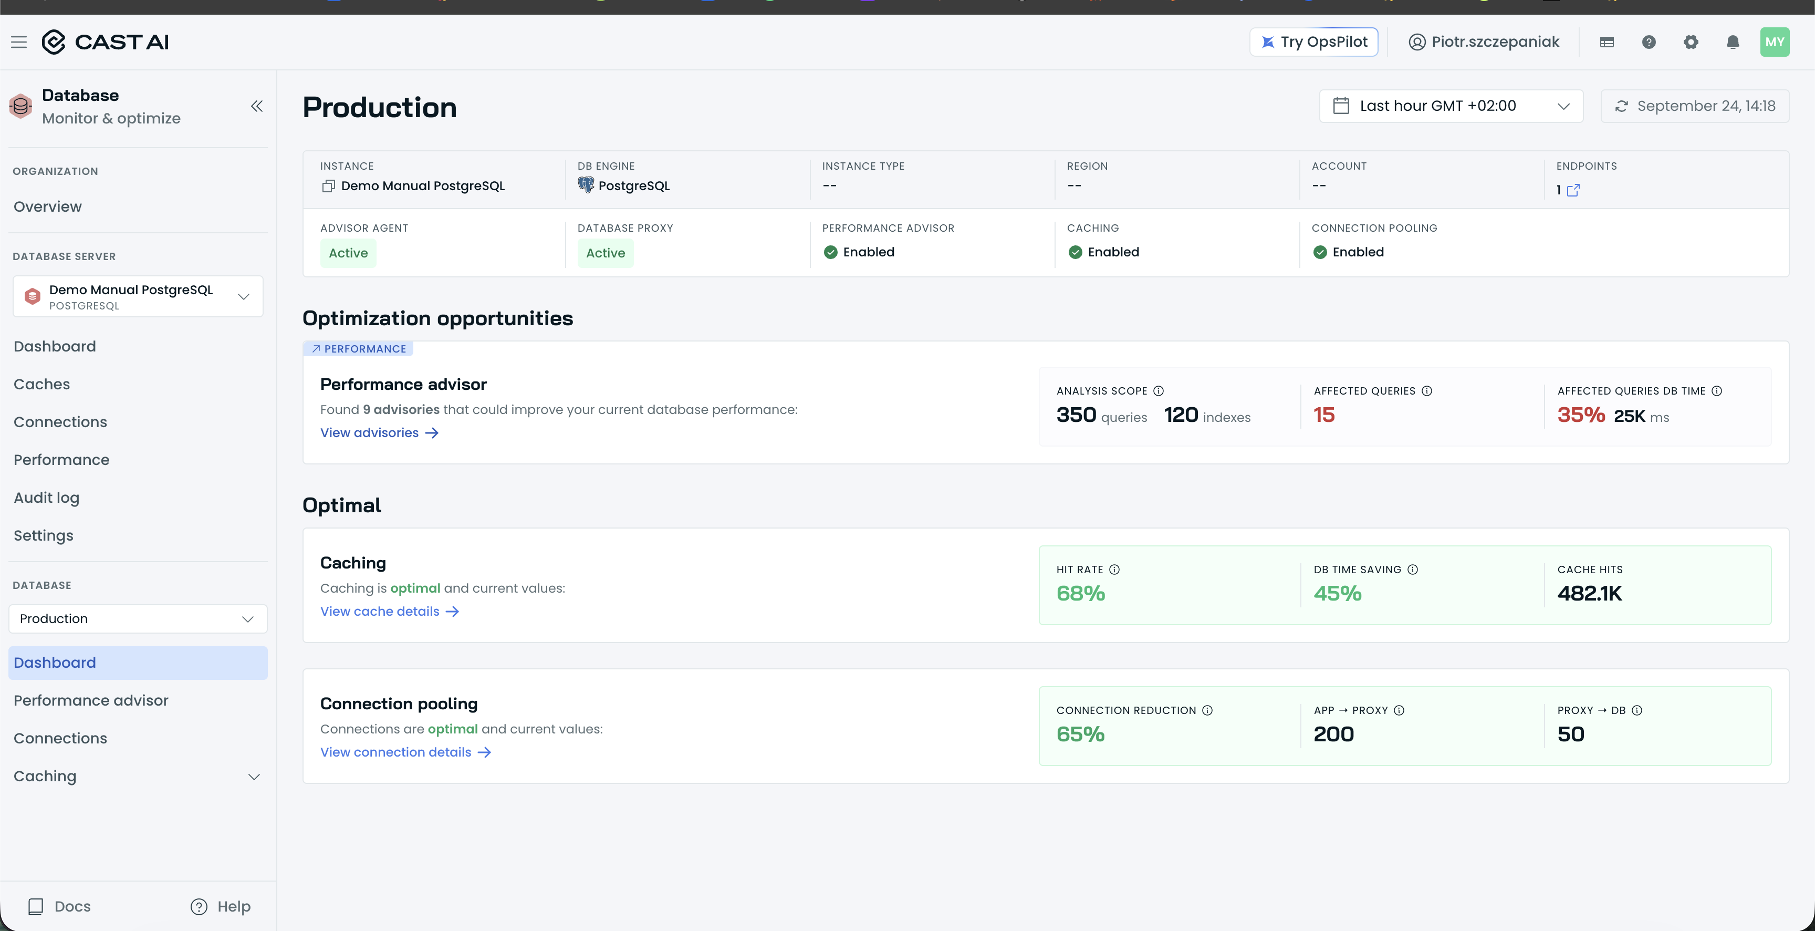Show Affected Queries info icon
Image resolution: width=1815 pixels, height=931 pixels.
pos(1427,391)
